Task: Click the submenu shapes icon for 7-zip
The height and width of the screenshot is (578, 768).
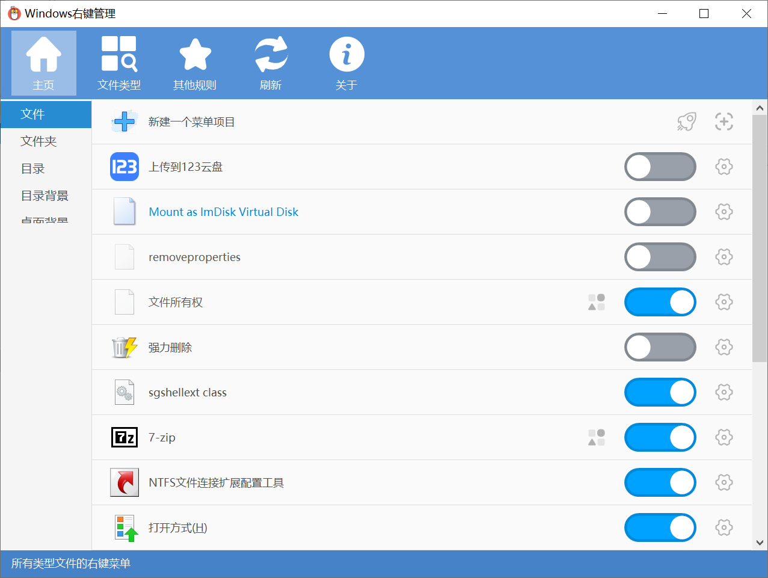Action: tap(597, 437)
